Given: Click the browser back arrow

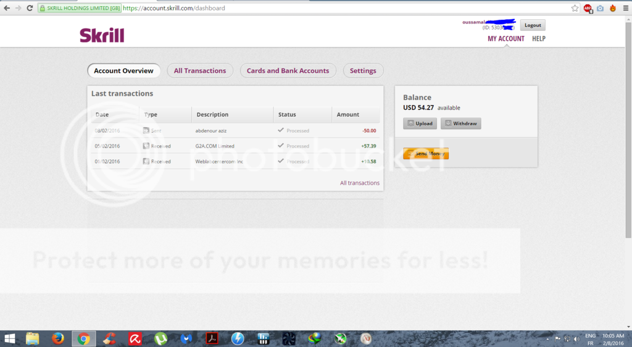Looking at the screenshot, I should pos(7,8).
